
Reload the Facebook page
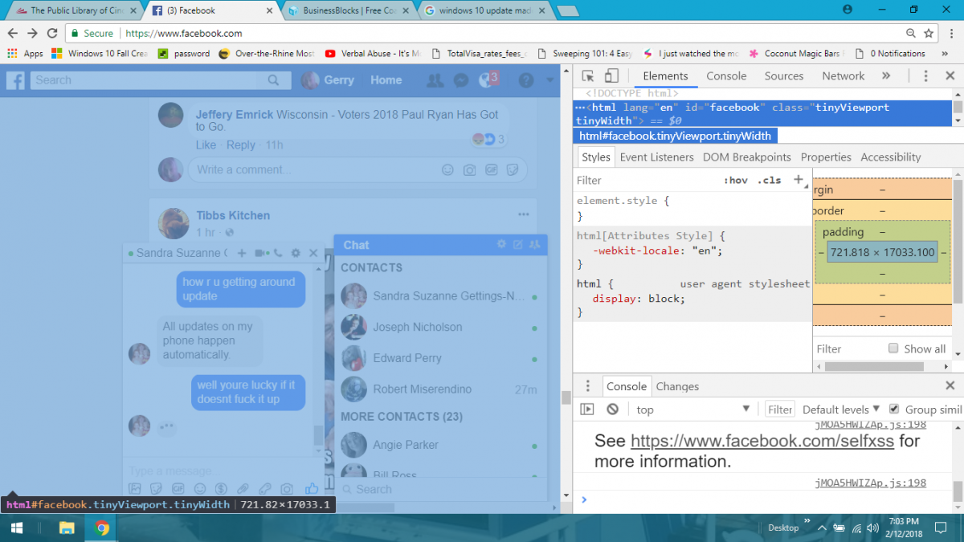click(x=52, y=33)
